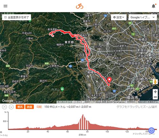Zoom in the map
The height and width of the screenshot is (138, 159).
click(155, 92)
